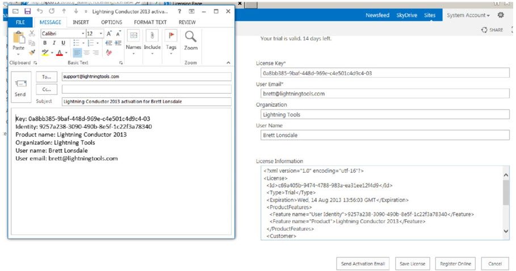Click in the email Subject field
The height and width of the screenshot is (271, 516).
tap(146, 102)
